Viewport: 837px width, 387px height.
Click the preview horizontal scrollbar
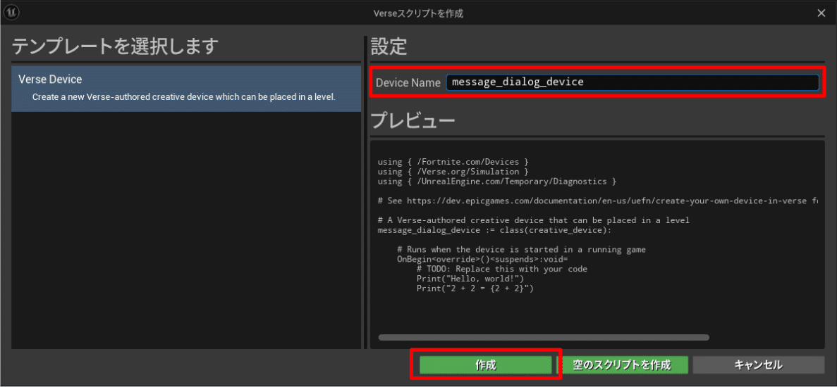(544, 338)
